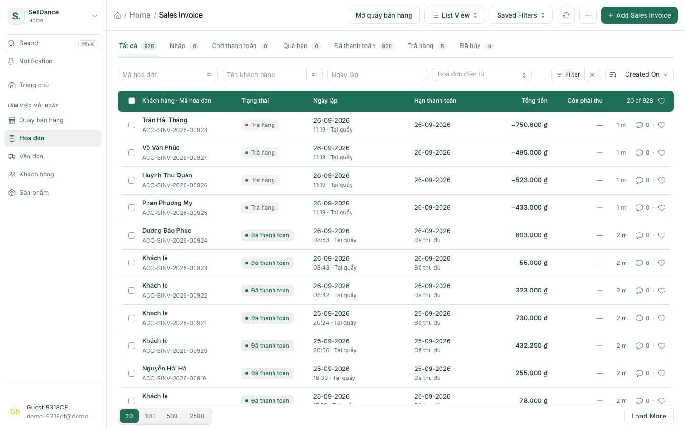Open the three-dots more options menu

point(588,15)
